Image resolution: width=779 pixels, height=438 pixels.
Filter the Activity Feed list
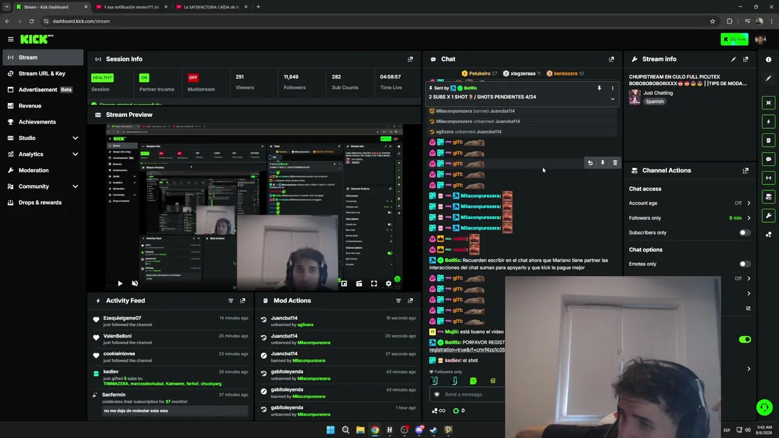[231, 301]
